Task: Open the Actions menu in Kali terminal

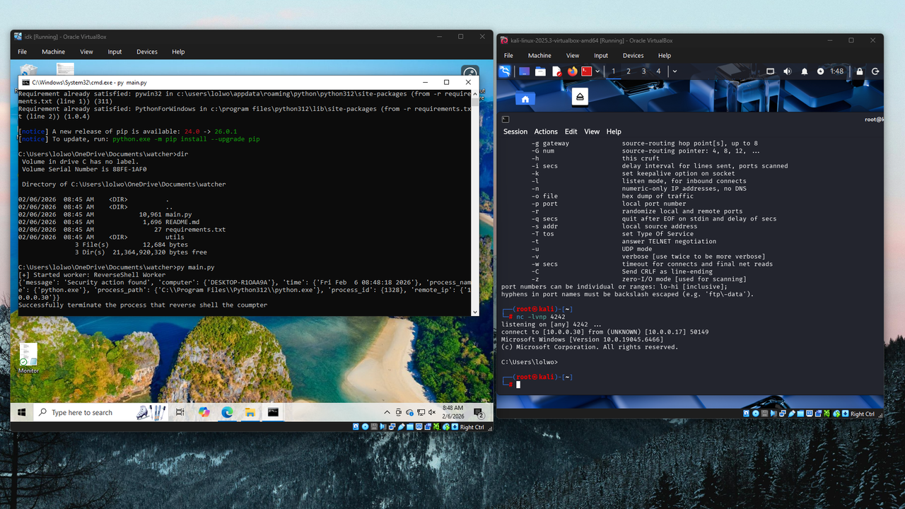Action: [546, 131]
